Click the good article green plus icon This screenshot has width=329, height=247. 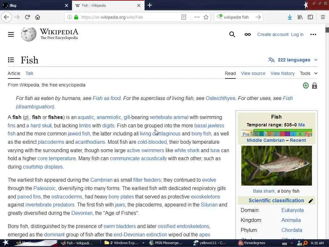[x=306, y=86]
